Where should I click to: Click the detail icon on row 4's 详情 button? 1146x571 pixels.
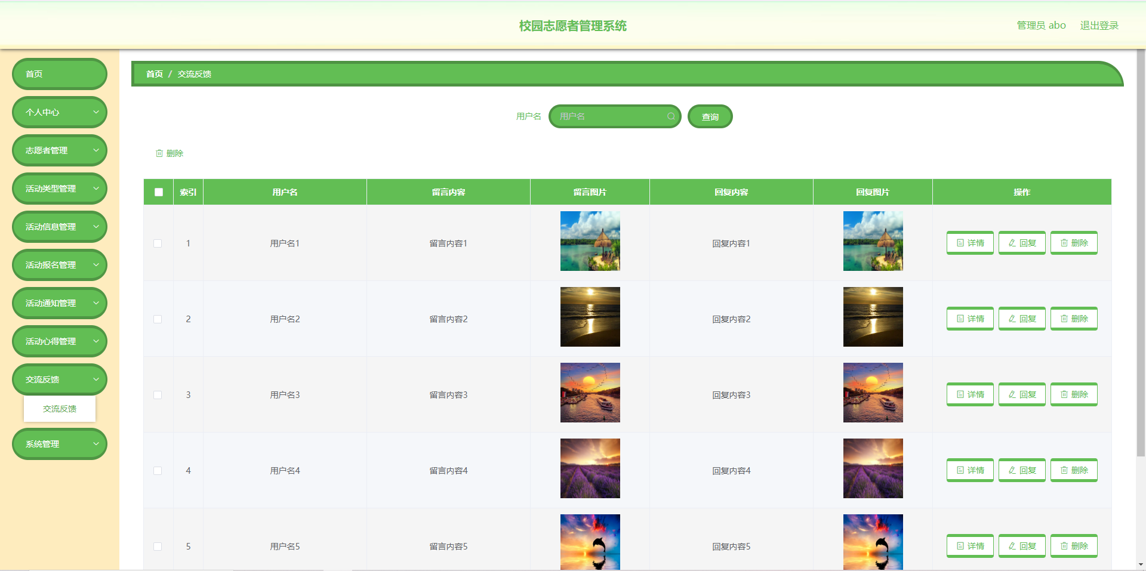pos(960,470)
